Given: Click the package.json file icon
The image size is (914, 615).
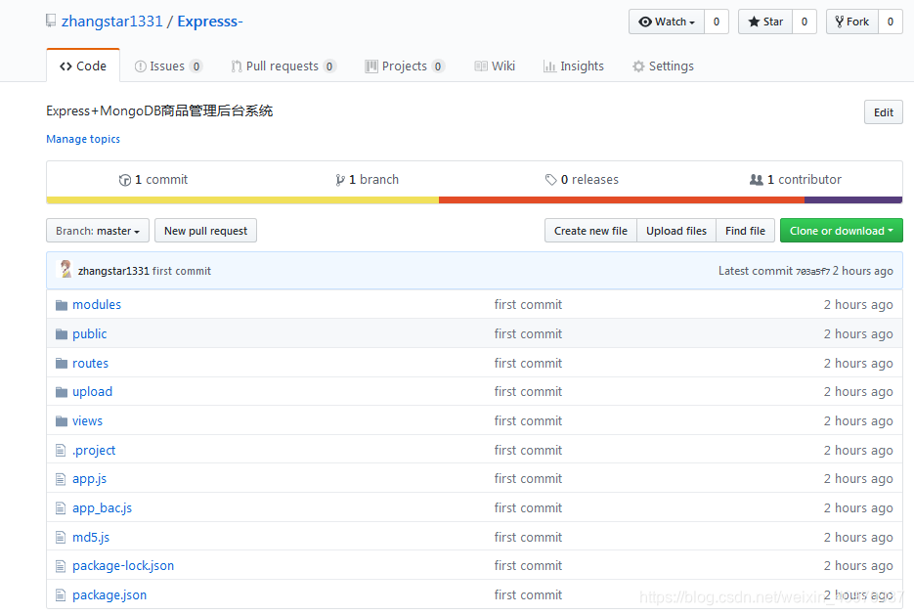Looking at the screenshot, I should [61, 595].
